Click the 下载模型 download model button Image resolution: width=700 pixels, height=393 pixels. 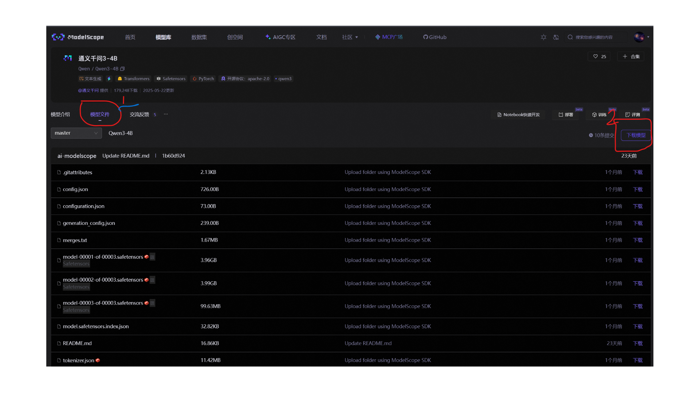[x=635, y=135]
